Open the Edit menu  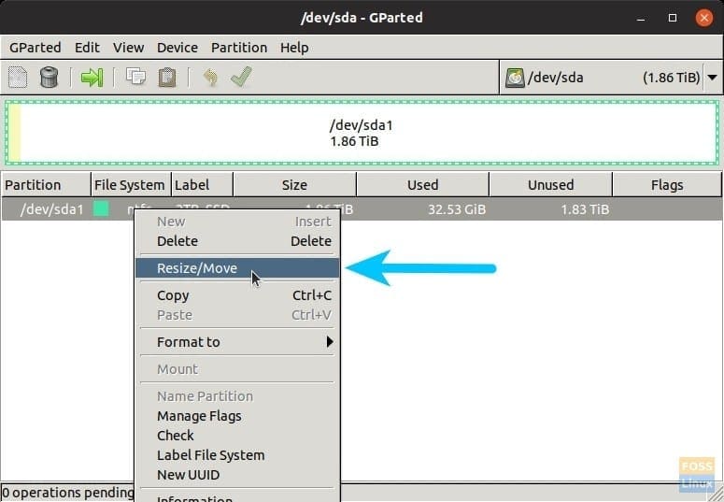click(x=87, y=48)
